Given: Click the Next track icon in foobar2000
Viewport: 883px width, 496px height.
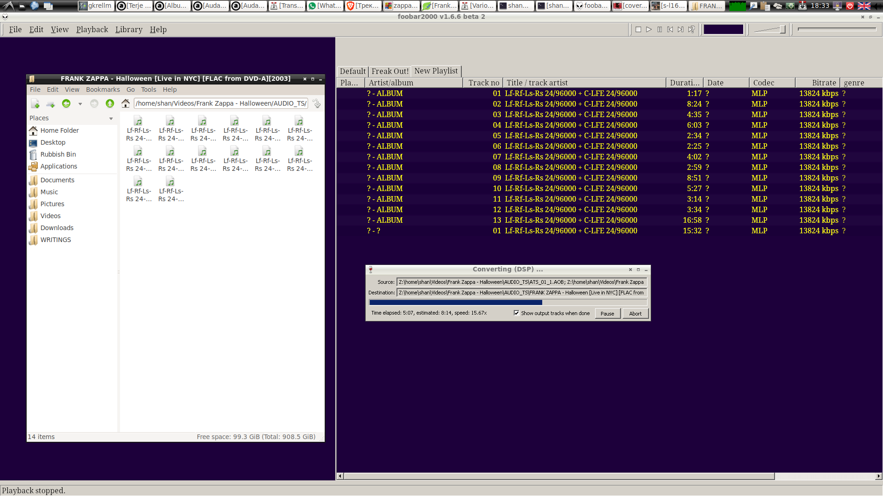Looking at the screenshot, I should pos(681,29).
